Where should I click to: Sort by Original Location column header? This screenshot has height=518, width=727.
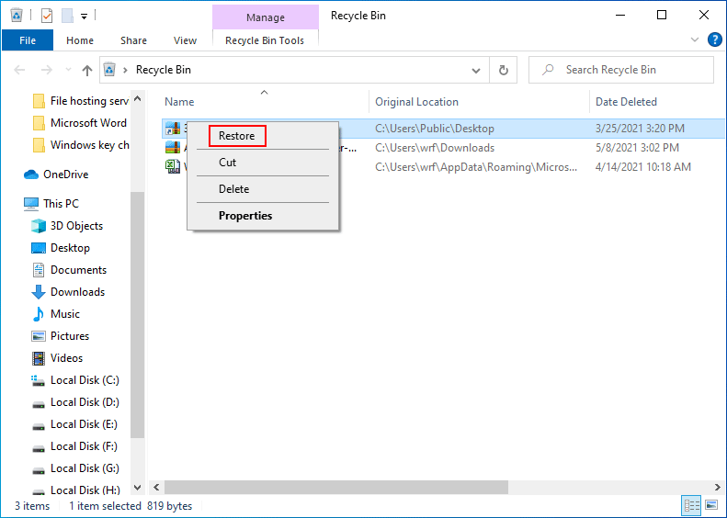[416, 102]
